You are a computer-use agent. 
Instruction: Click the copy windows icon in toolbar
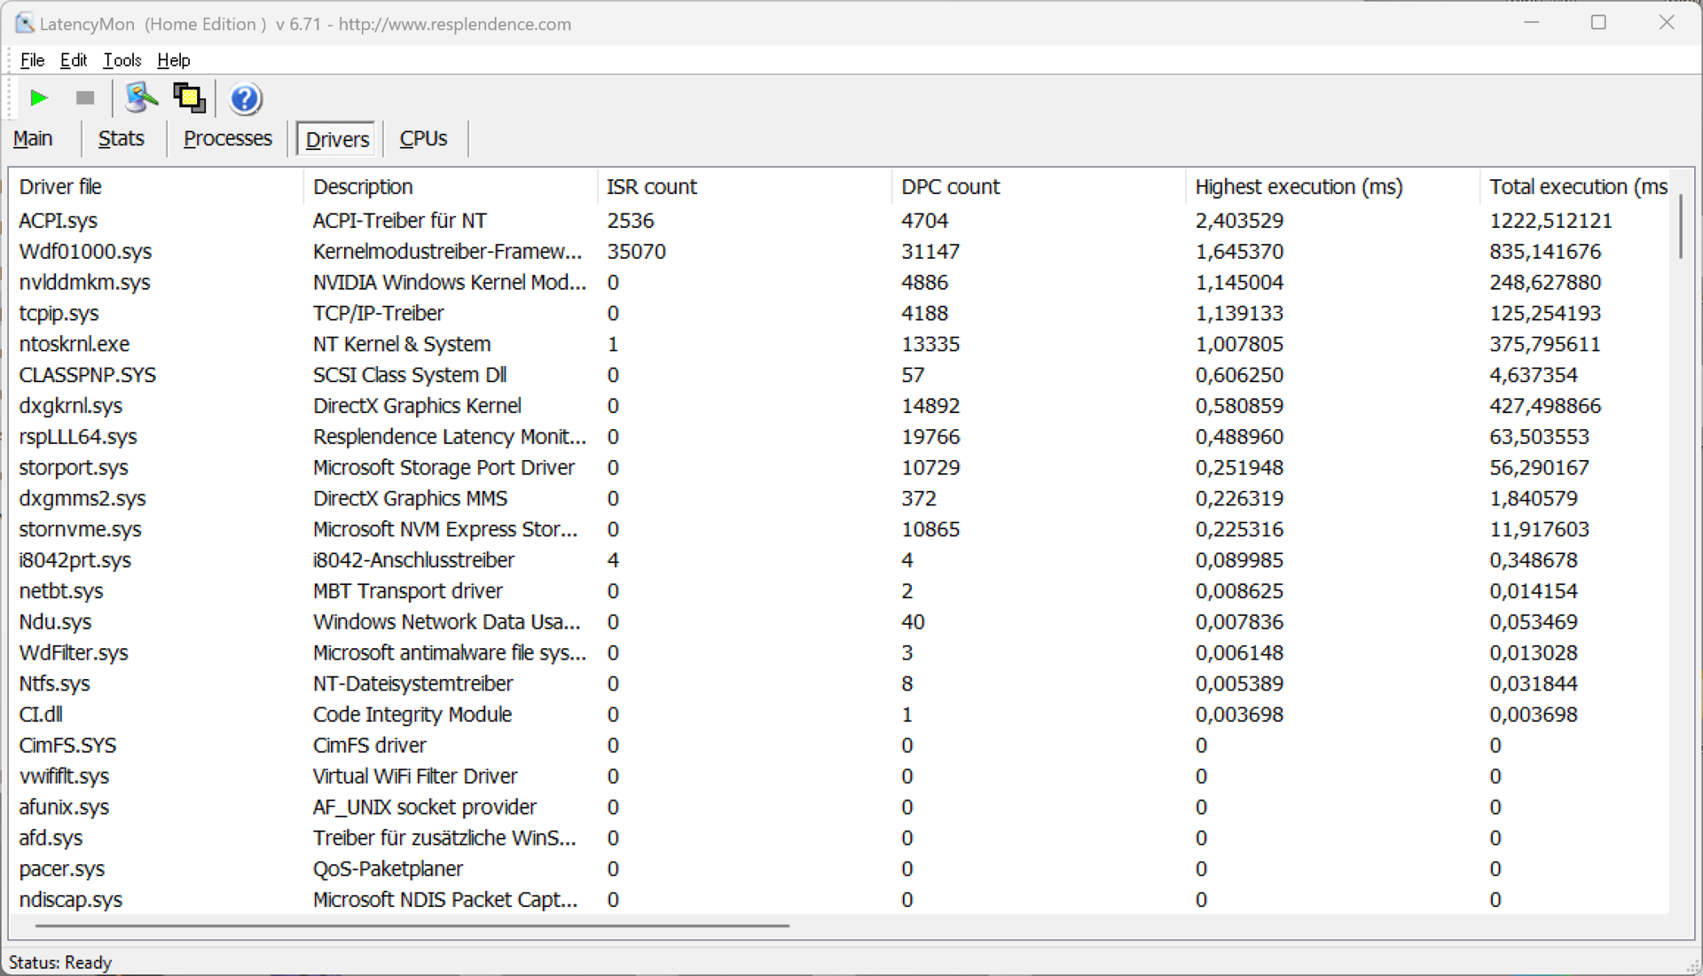tap(189, 98)
